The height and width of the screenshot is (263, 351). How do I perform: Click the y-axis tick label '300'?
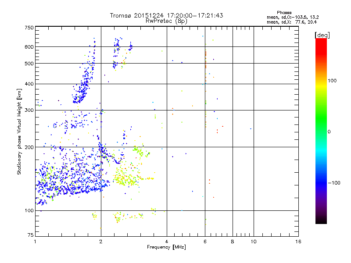click(x=29, y=110)
